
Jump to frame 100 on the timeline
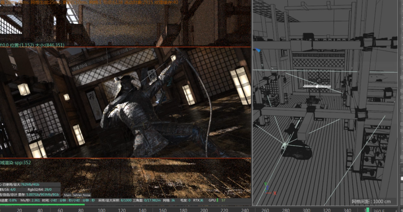click(x=101, y=210)
